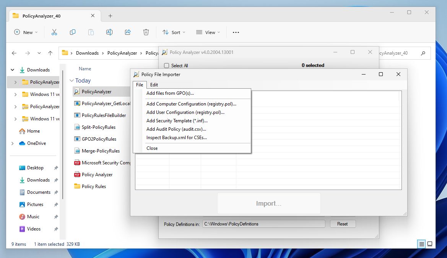Expand the OneDrive tree node
The height and width of the screenshot is (258, 447).
(13, 143)
